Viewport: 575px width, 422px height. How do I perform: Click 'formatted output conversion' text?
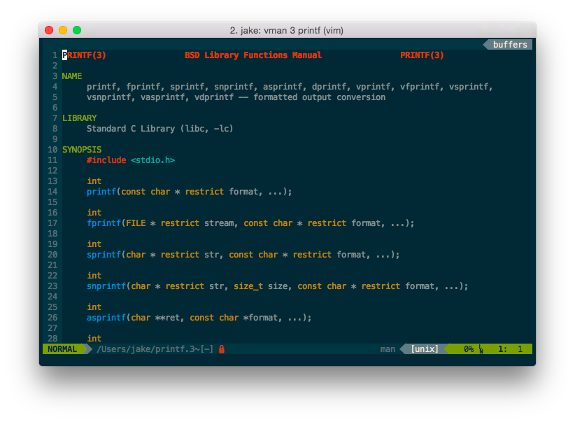click(320, 97)
